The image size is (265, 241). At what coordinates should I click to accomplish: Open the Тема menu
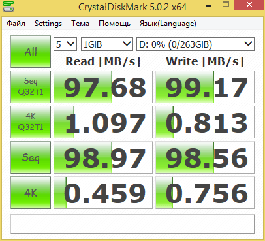click(x=80, y=24)
